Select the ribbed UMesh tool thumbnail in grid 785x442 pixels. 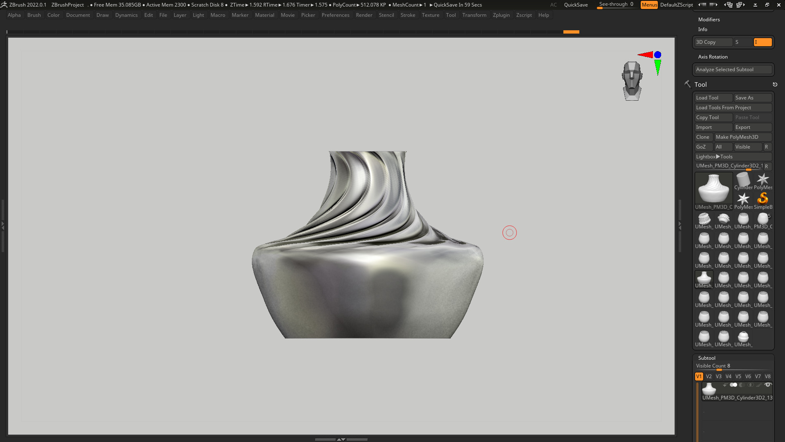[704, 220]
